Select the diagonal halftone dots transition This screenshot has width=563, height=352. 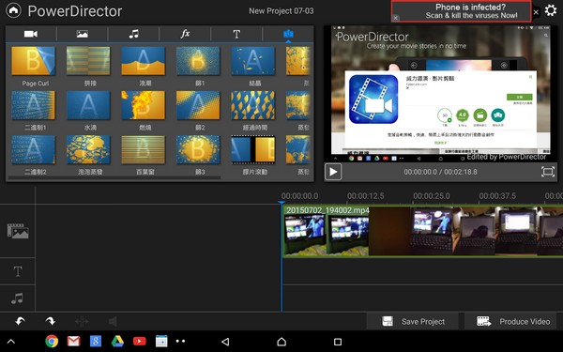[x=198, y=105]
